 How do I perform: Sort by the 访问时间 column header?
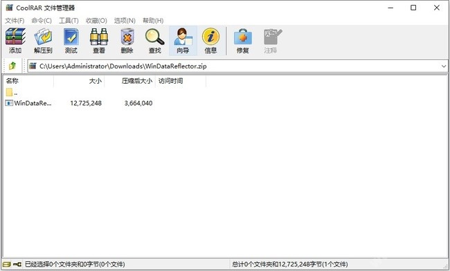181,81
